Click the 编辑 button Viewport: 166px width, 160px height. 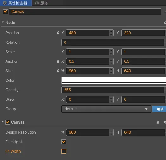159,109
